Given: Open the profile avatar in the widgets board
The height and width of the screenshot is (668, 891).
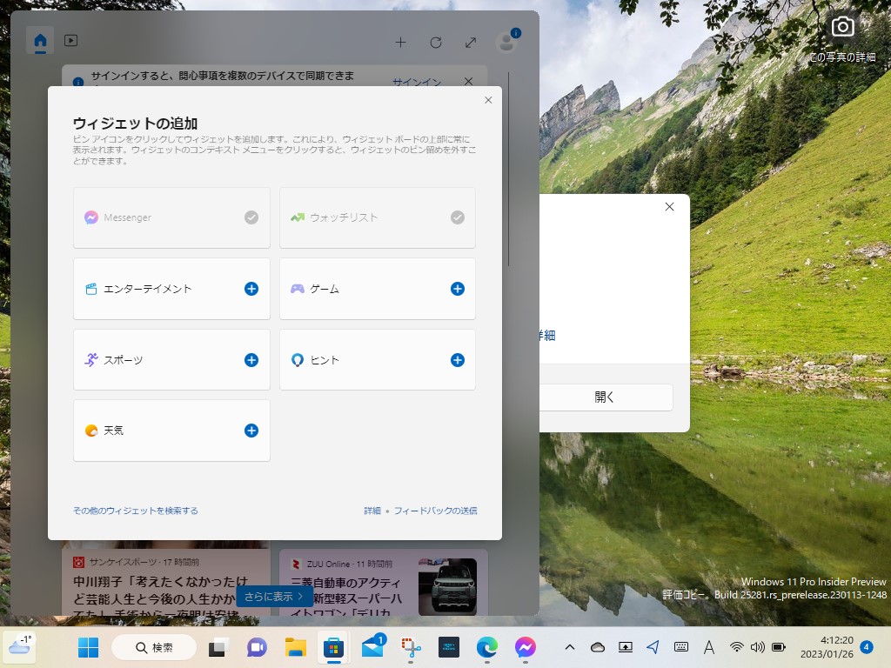Looking at the screenshot, I should point(506,42).
